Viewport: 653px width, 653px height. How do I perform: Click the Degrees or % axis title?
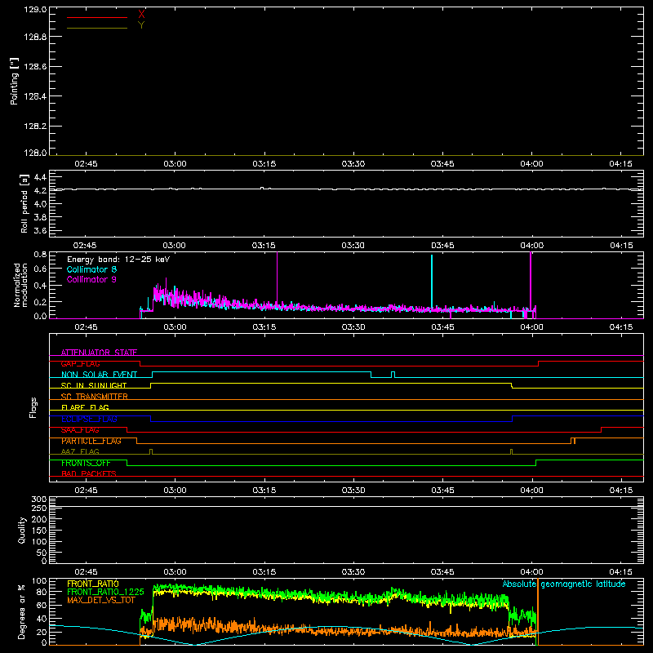21,612
